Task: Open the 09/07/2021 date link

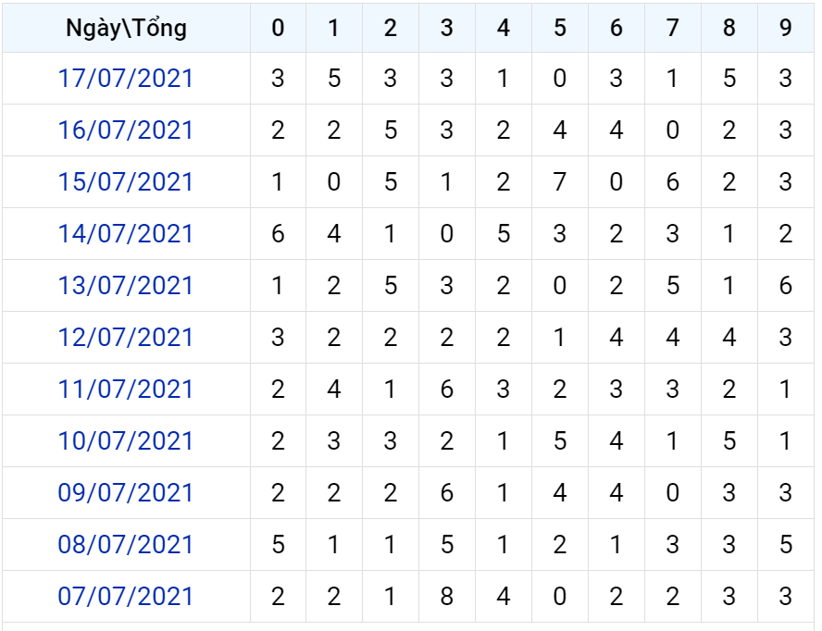Action: coord(126,494)
